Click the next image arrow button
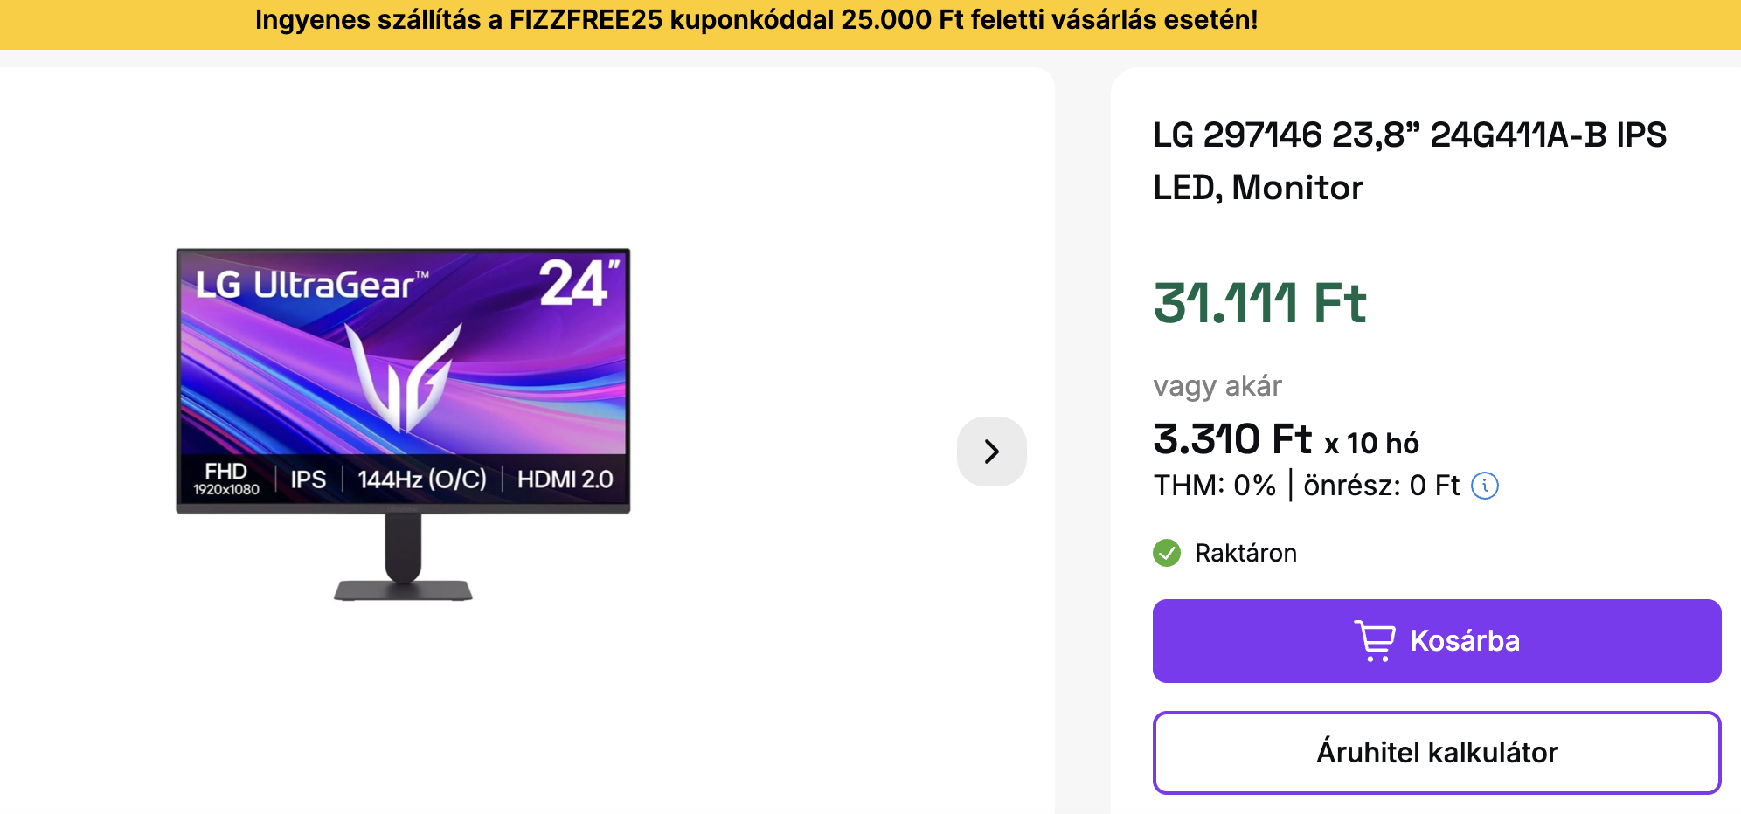Screen dimensions: 1741x814 point(991,452)
